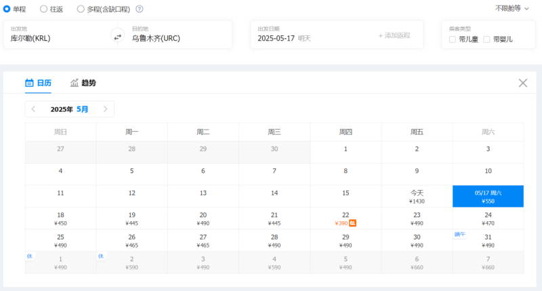Image resolution: width=542 pixels, height=291 pixels.
Task: Pick June 3 at ¥490
Action: 203,263
